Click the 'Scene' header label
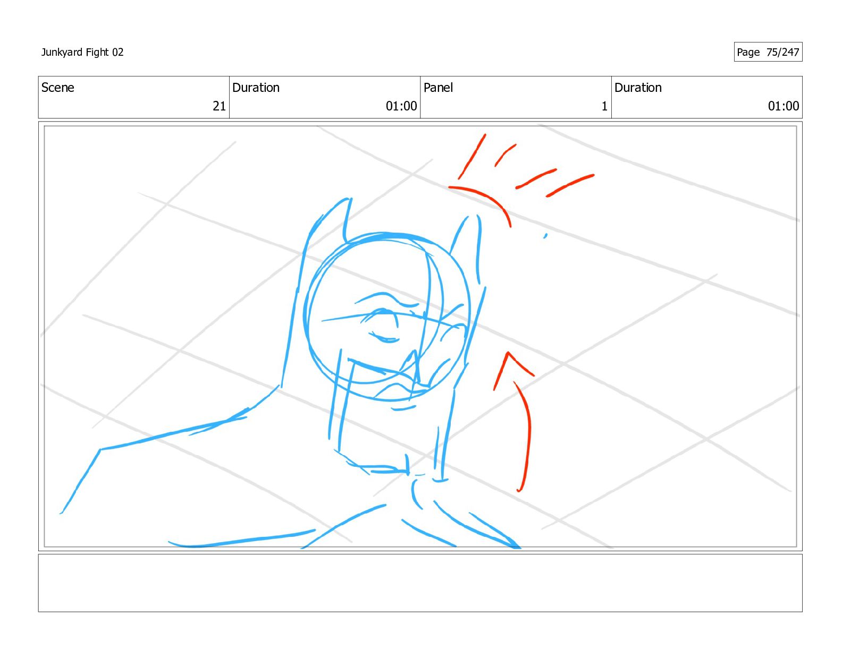This screenshot has height=650, width=842. pyautogui.click(x=58, y=88)
